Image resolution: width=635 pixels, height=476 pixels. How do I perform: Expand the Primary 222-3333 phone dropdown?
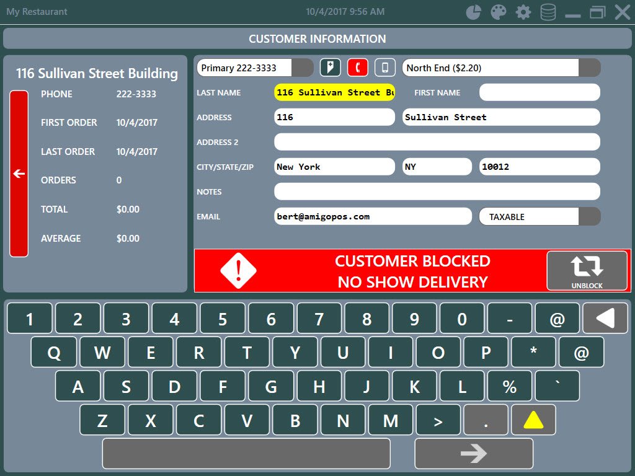[303, 68]
